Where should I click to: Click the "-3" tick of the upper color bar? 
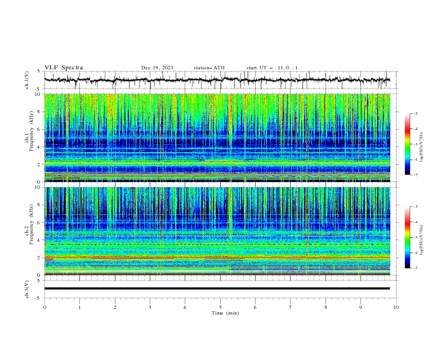click(416, 113)
